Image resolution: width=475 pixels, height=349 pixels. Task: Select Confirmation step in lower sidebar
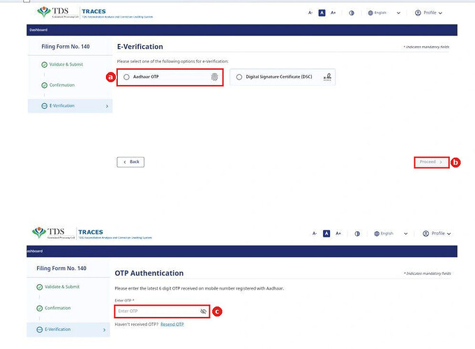pyautogui.click(x=58, y=308)
